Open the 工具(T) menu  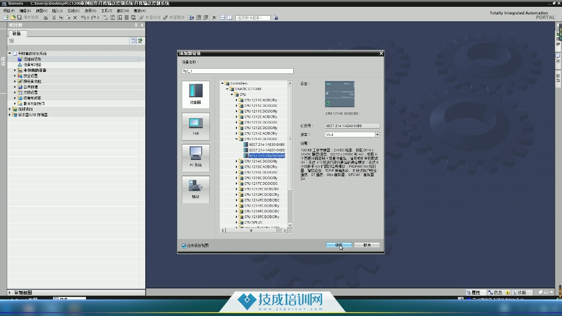(x=107, y=11)
